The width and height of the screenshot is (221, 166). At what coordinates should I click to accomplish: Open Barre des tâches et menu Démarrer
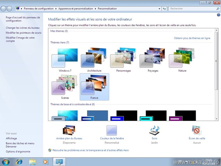20,145
